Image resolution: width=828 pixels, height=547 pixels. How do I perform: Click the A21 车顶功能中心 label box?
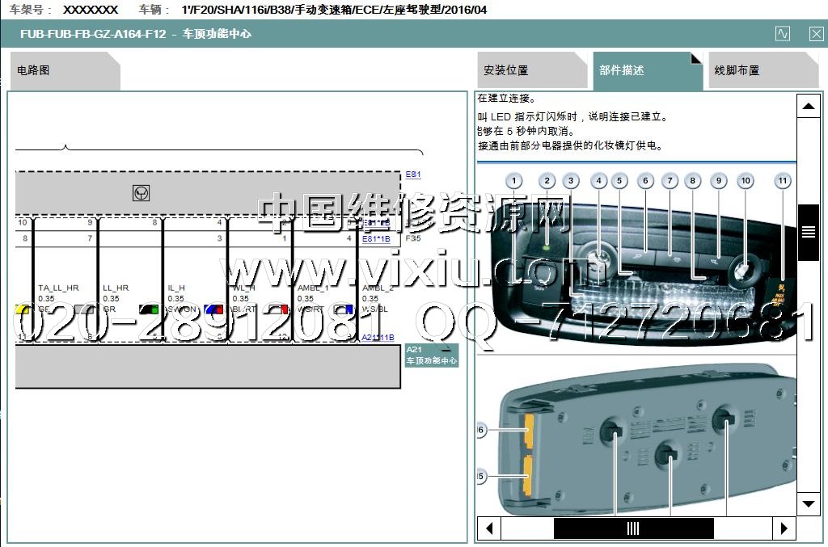[x=431, y=355]
